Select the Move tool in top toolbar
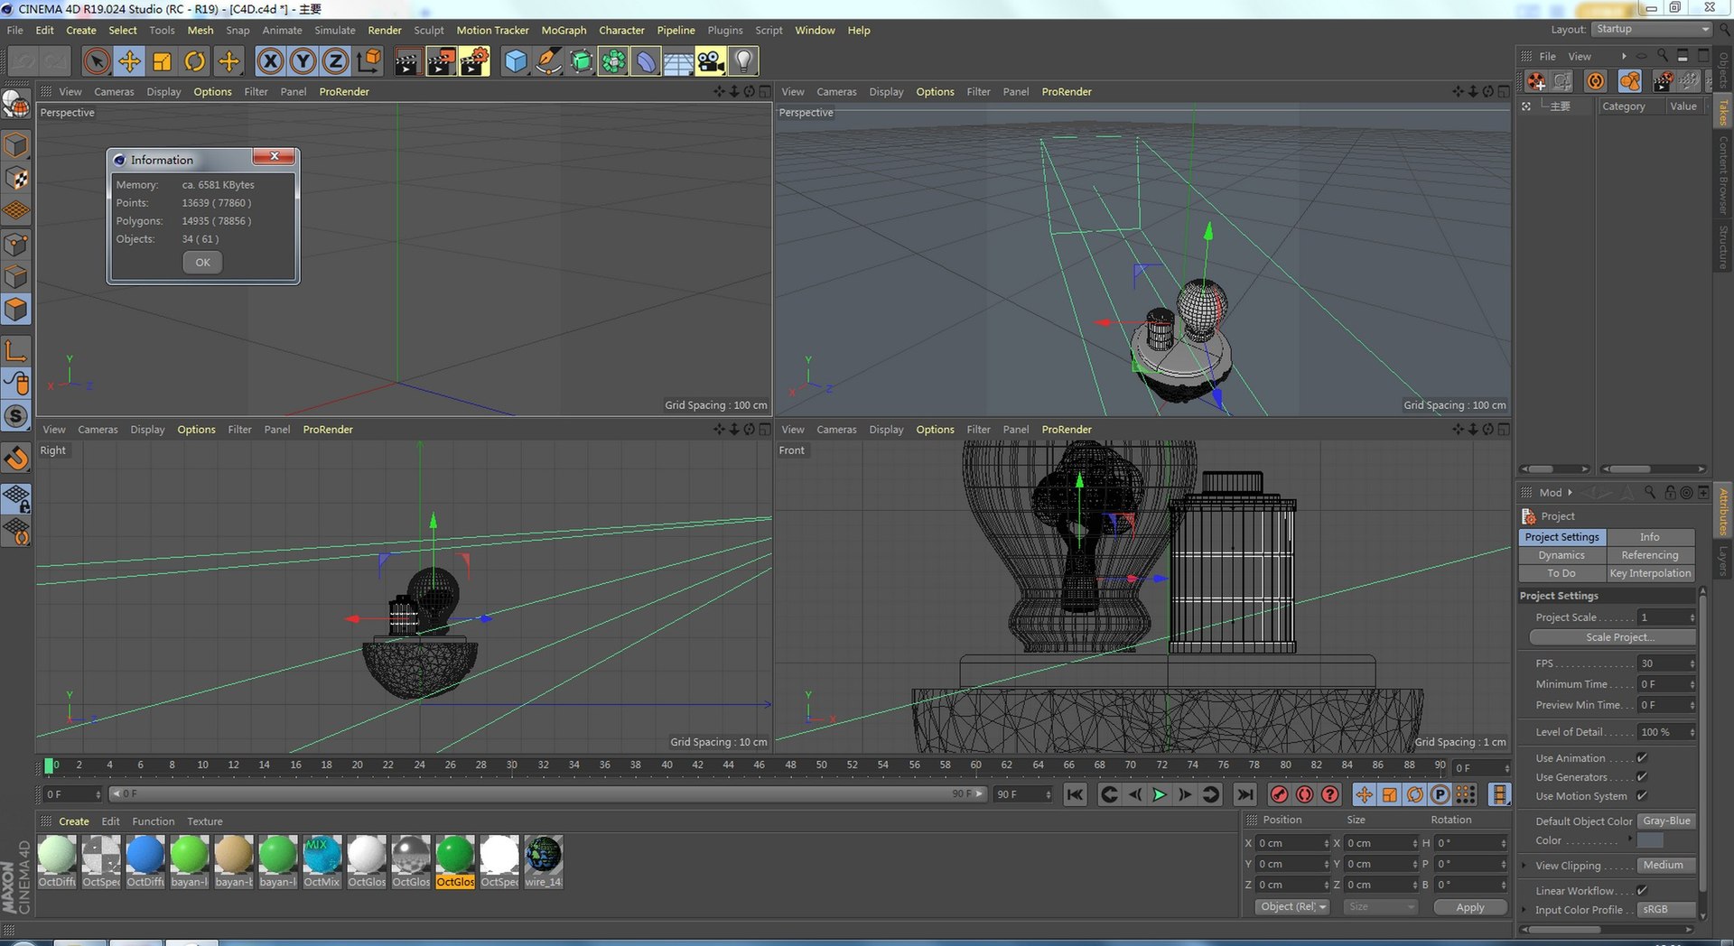The width and height of the screenshot is (1734, 946). (129, 61)
